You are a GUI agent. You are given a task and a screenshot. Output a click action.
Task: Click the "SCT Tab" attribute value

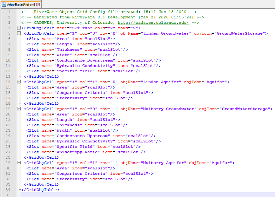(x=73, y=28)
